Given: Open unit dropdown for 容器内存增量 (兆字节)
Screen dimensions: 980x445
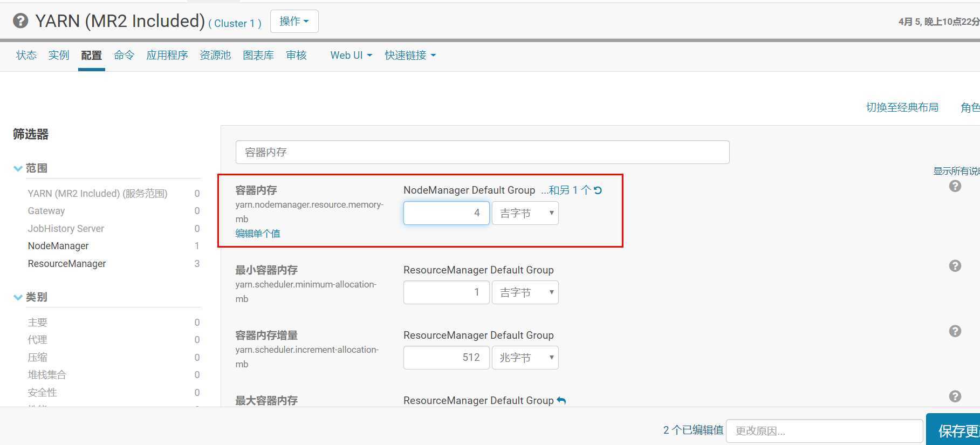Looking at the screenshot, I should 525,358.
